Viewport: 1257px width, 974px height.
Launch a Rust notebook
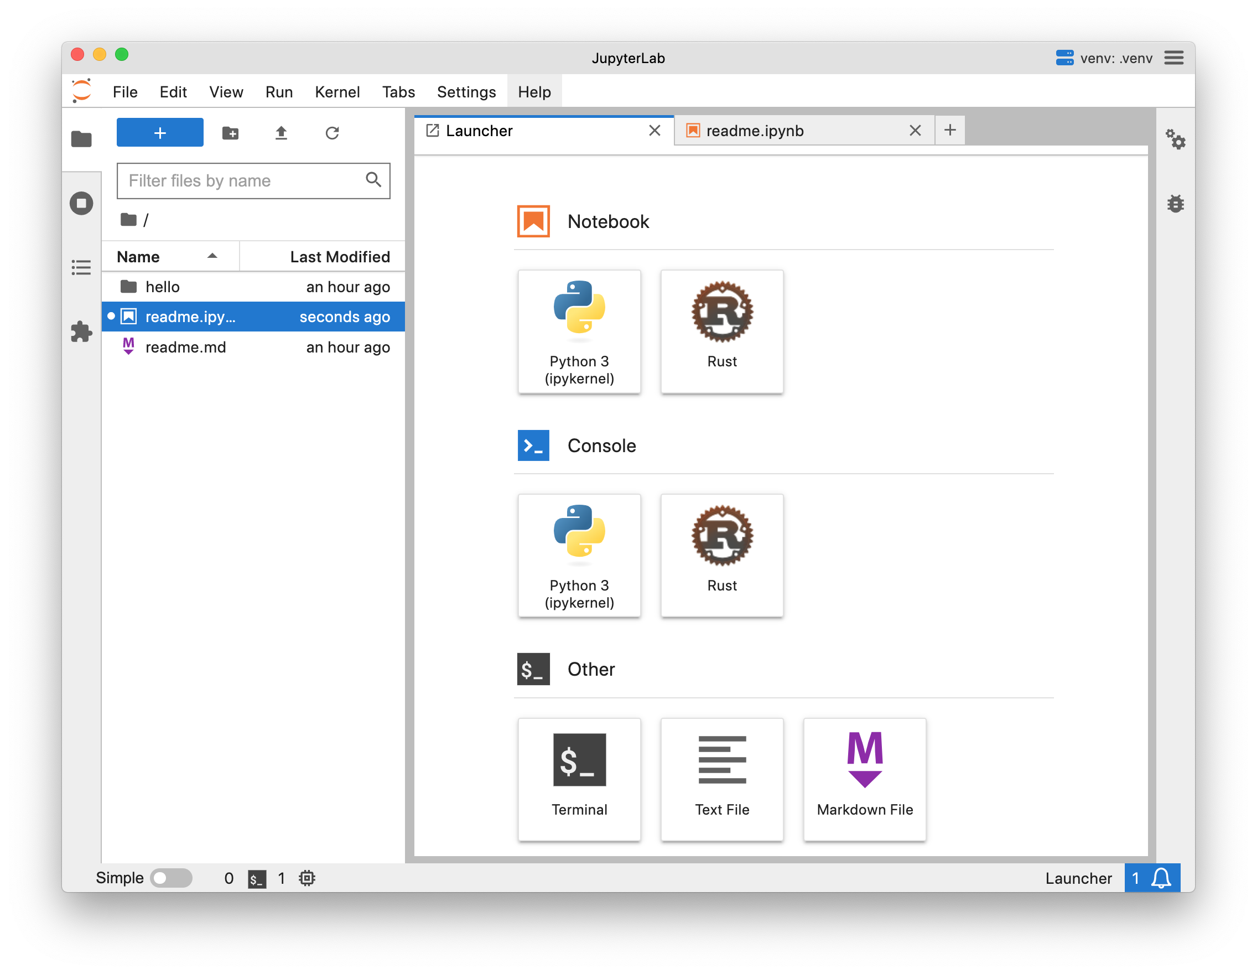[722, 331]
